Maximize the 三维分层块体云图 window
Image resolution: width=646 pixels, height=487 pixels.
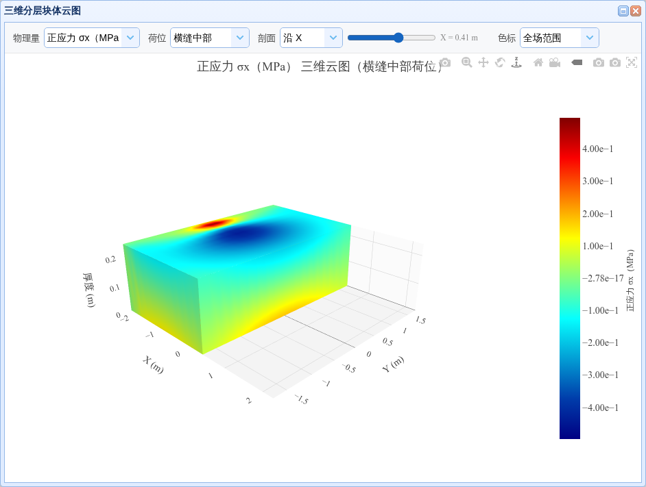[623, 11]
